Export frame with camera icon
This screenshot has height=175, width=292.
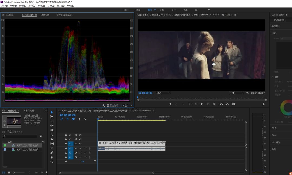coord(234,104)
